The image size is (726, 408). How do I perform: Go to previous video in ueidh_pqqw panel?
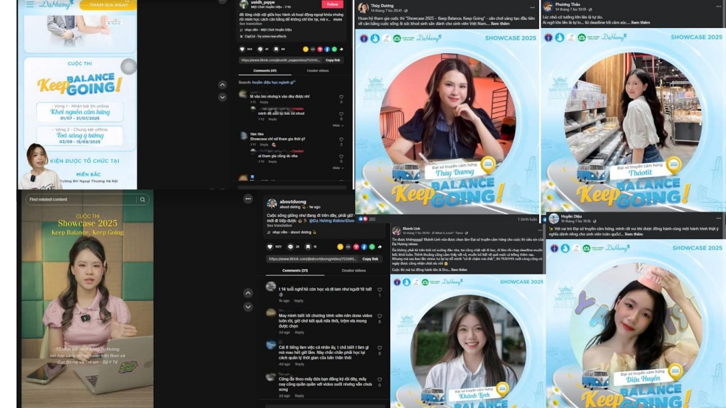coord(222,85)
